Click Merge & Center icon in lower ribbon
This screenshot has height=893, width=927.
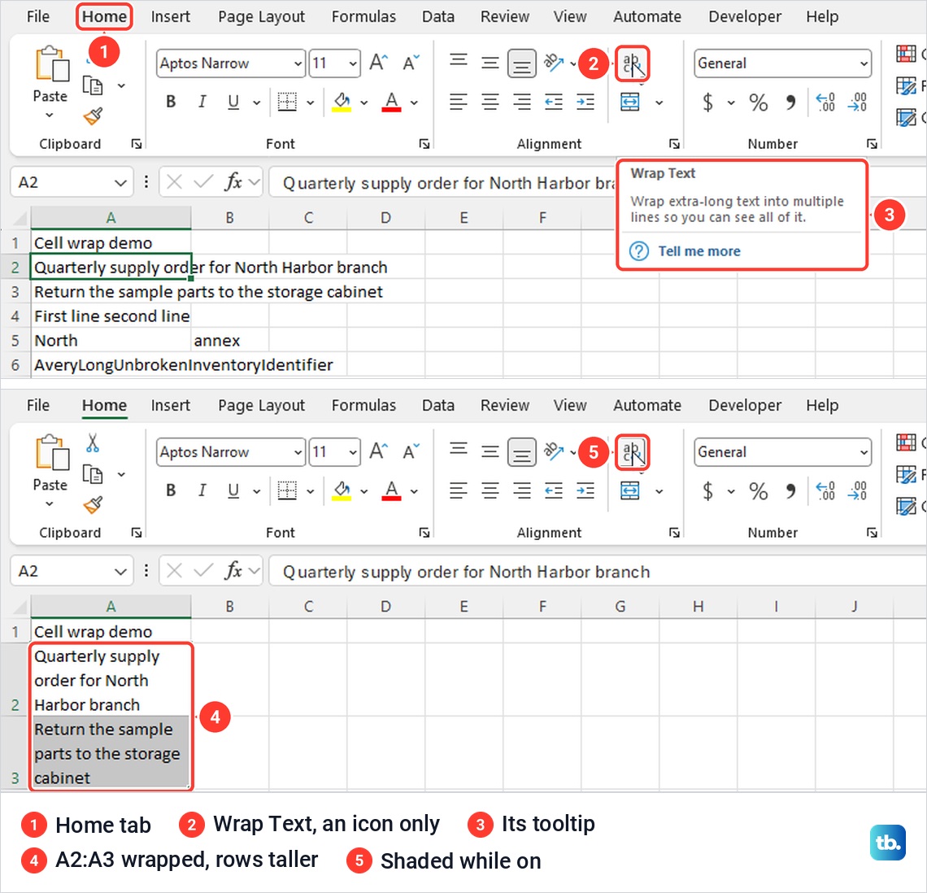(x=629, y=490)
